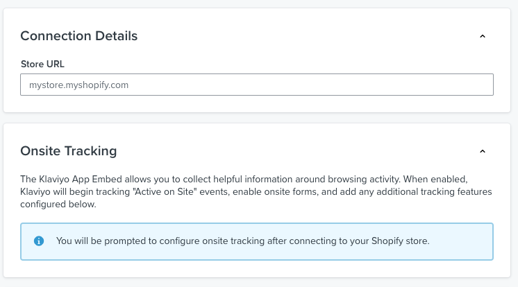Click the onsite tracking prompt banner message
Viewport: 518px width, 287px height.
tap(242, 241)
